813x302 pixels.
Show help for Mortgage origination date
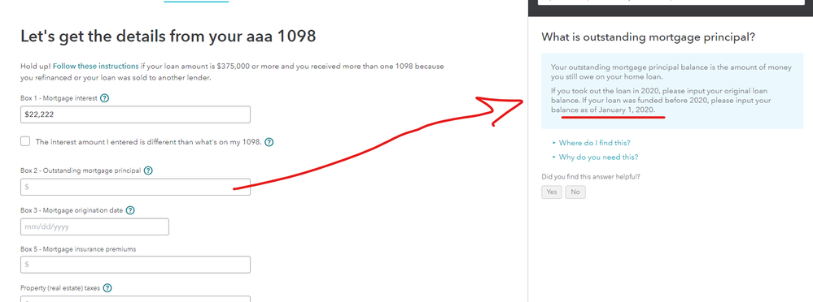[130, 210]
